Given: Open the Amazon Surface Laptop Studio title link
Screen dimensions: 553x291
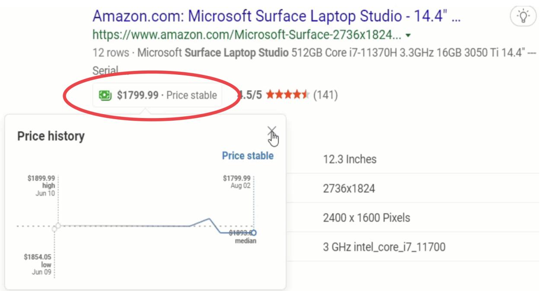Looking at the screenshot, I should point(276,16).
